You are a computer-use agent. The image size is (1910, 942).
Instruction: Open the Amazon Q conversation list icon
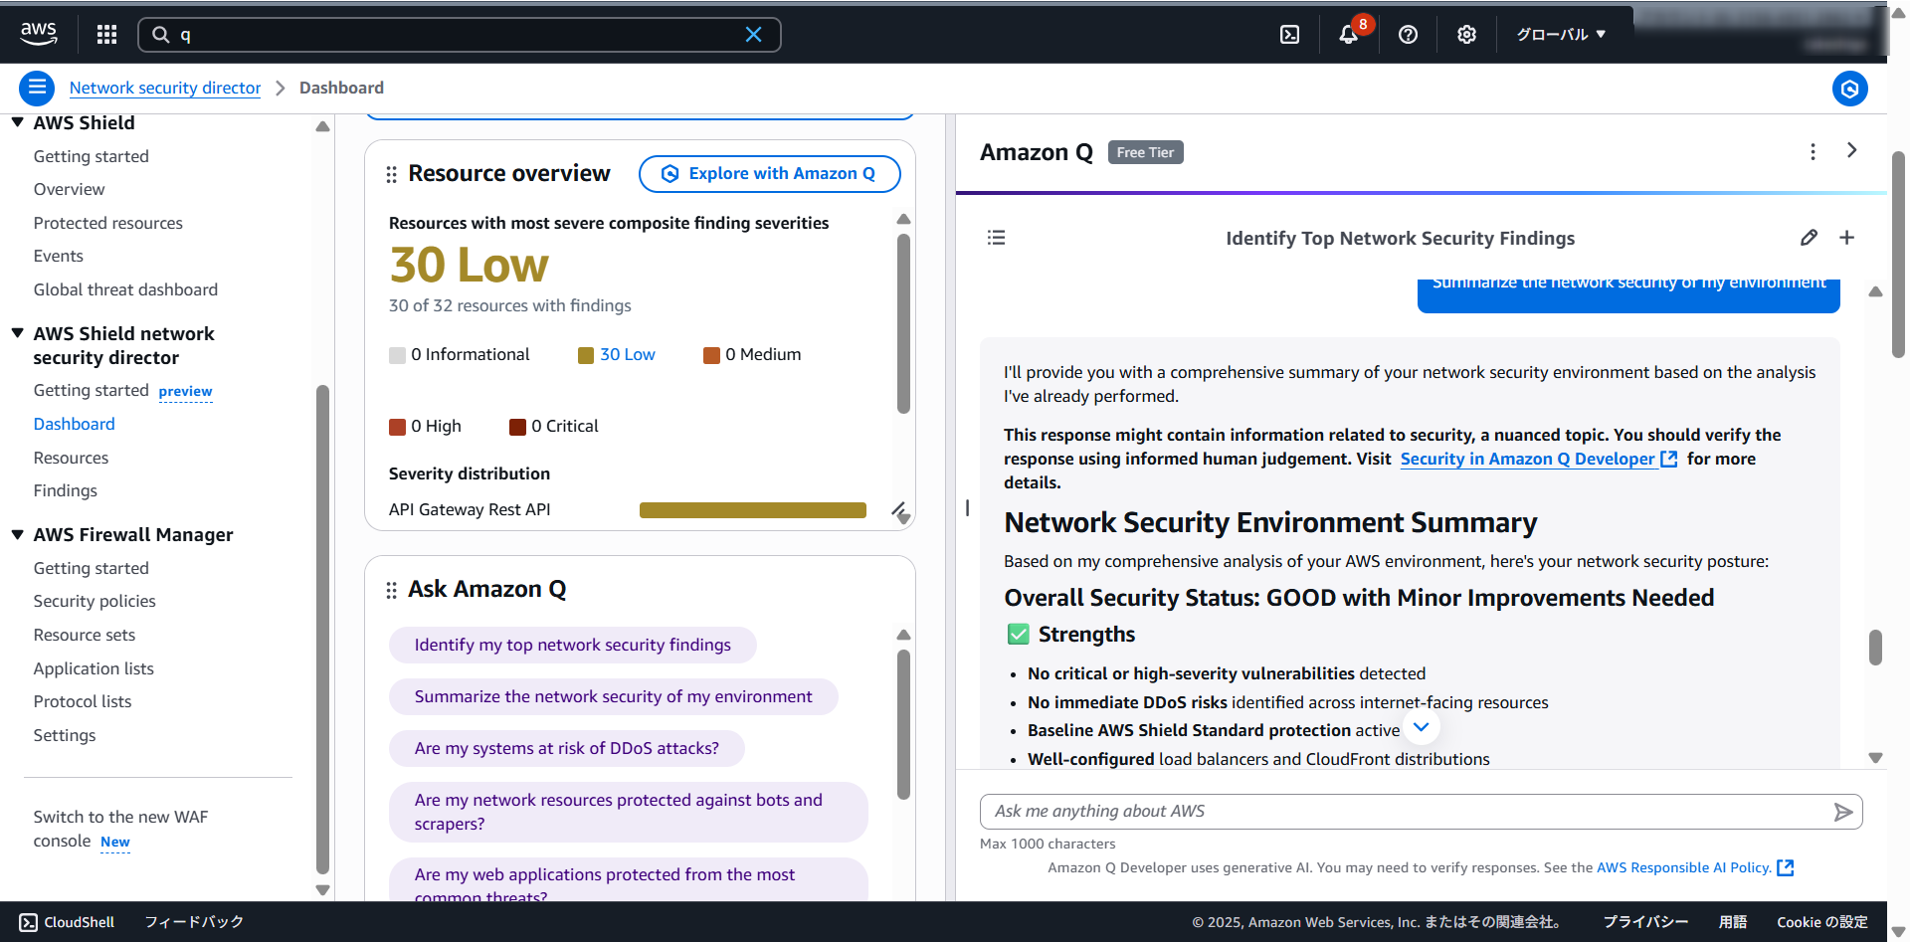click(x=996, y=238)
